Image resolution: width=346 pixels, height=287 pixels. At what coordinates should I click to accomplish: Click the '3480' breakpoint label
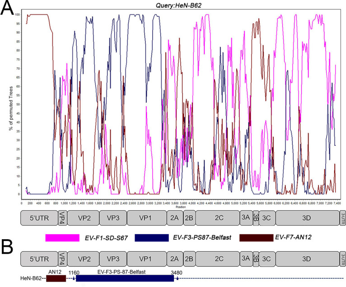tap(177, 273)
